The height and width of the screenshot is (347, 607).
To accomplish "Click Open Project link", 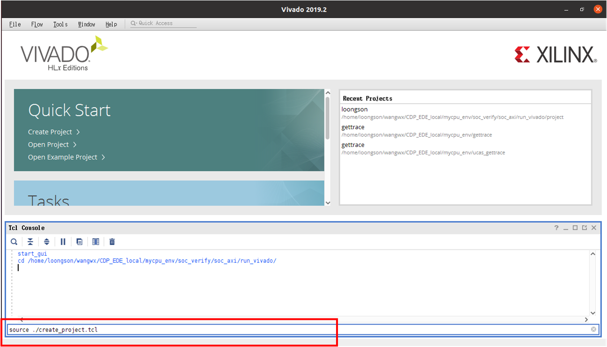I will pyautogui.click(x=49, y=145).
